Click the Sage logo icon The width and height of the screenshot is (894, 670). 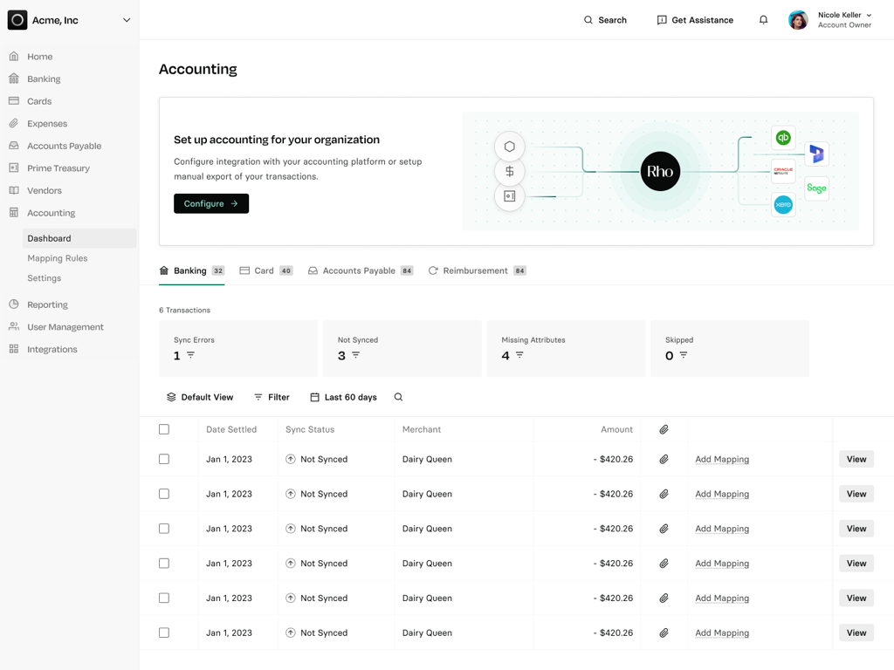point(816,188)
